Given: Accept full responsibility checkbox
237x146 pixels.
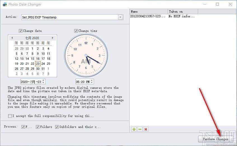Looking at the screenshot, I should point(10,116).
